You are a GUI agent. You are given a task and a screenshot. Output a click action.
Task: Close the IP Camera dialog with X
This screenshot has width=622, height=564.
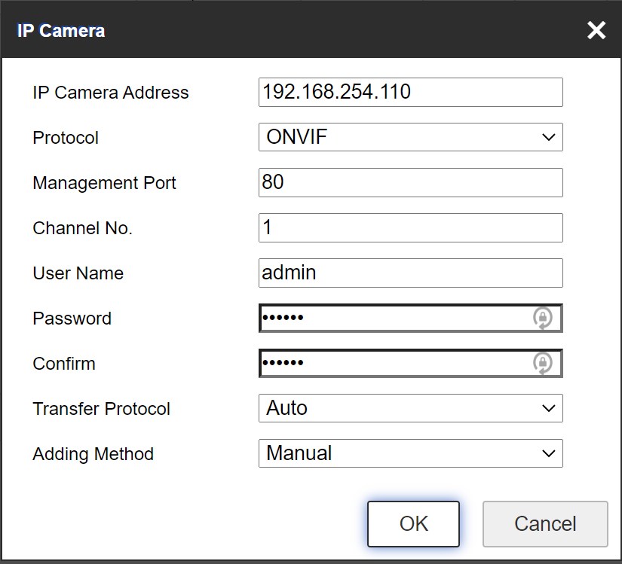tap(596, 30)
